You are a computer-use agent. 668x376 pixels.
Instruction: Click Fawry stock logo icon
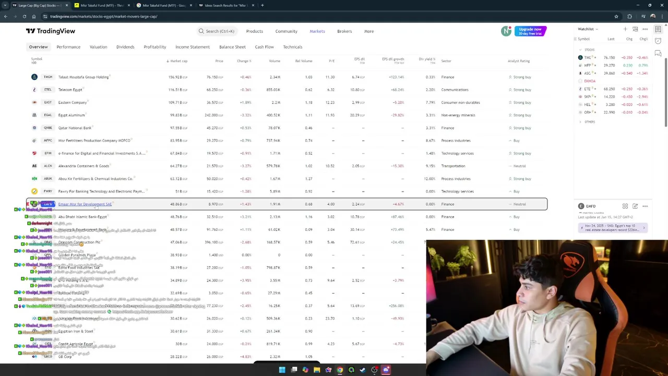34,192
